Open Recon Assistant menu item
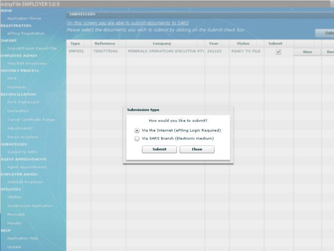 pyautogui.click(x=23, y=137)
